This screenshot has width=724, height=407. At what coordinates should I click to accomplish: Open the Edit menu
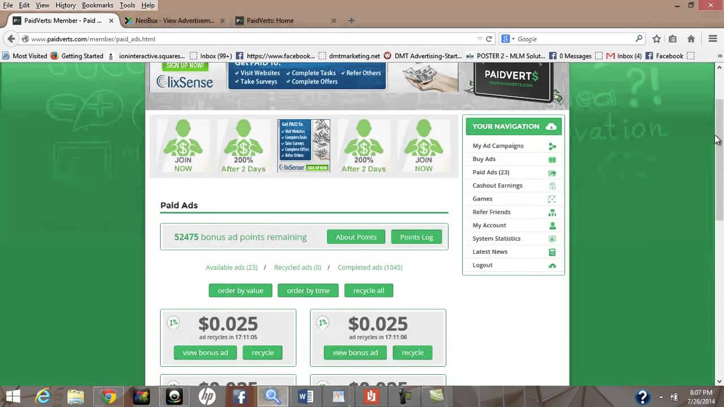tap(24, 5)
